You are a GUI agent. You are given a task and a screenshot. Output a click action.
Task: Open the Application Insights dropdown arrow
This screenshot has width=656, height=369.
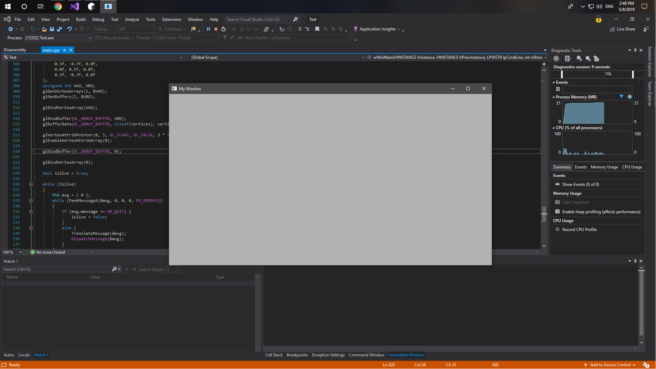coord(399,29)
